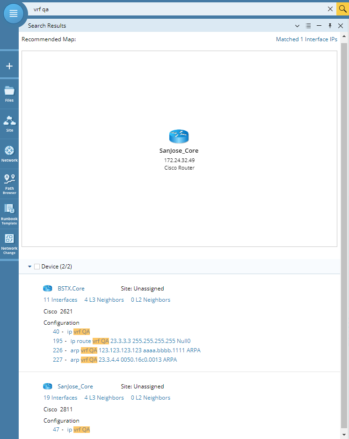Click the results vertical scrollbar thumb

point(344,236)
